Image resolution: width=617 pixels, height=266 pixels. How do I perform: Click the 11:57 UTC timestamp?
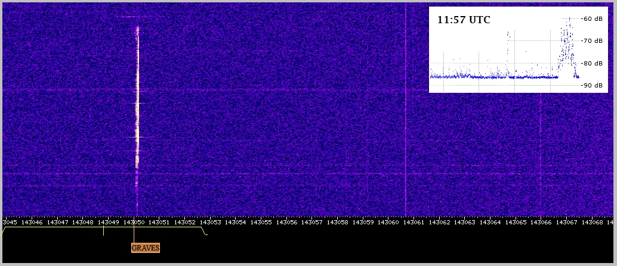click(464, 20)
